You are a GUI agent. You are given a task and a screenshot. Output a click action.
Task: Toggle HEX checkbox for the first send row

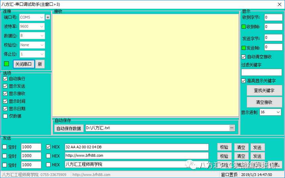[48, 147]
